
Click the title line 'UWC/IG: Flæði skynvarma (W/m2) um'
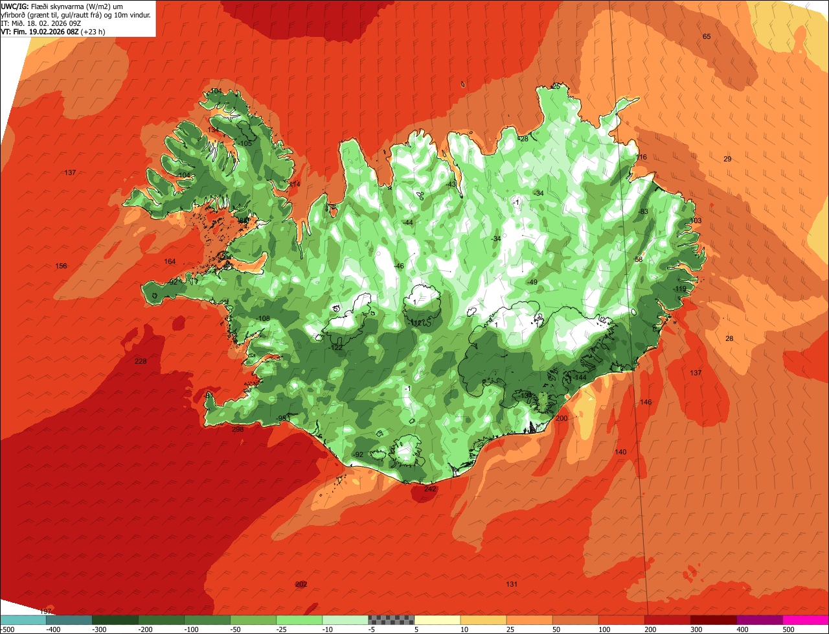tap(62, 6)
